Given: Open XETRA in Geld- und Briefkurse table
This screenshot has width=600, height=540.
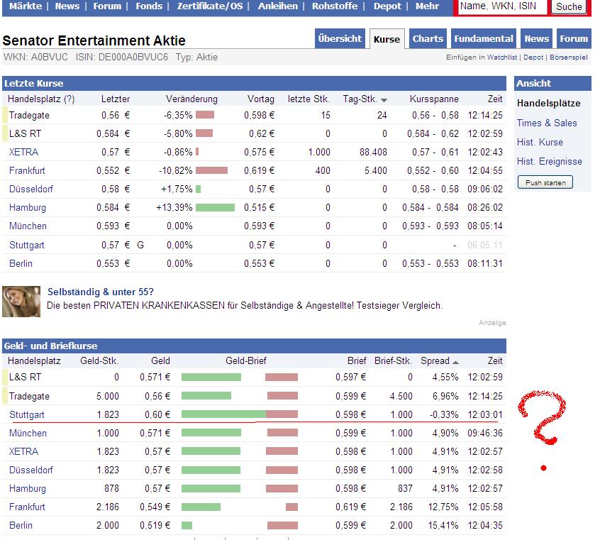Looking at the screenshot, I should (23, 451).
